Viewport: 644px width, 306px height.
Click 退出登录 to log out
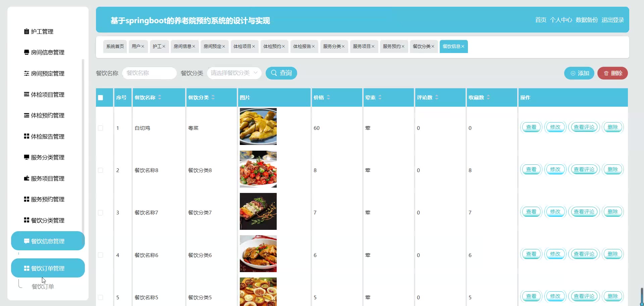(612, 20)
